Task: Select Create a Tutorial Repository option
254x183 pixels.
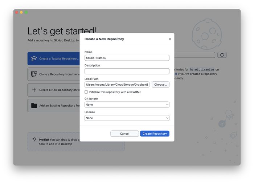Action: pyautogui.click(x=54, y=58)
